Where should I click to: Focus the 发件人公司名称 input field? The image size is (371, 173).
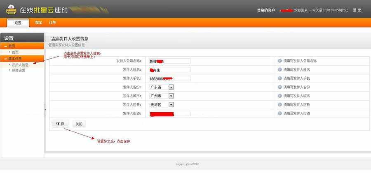(x=170, y=61)
